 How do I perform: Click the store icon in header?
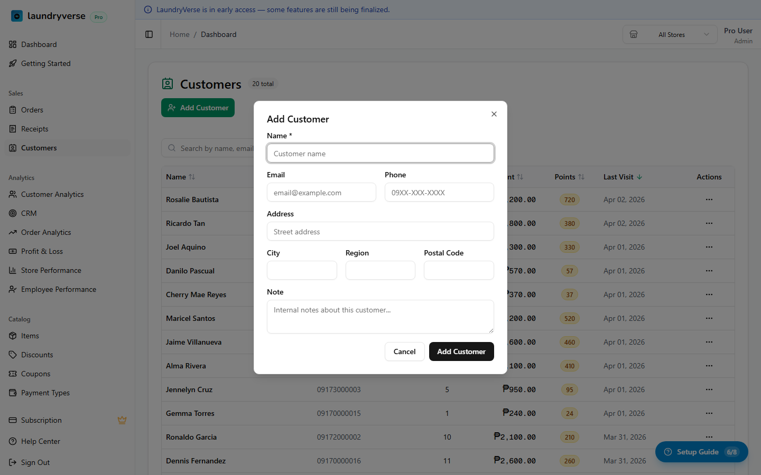(634, 34)
